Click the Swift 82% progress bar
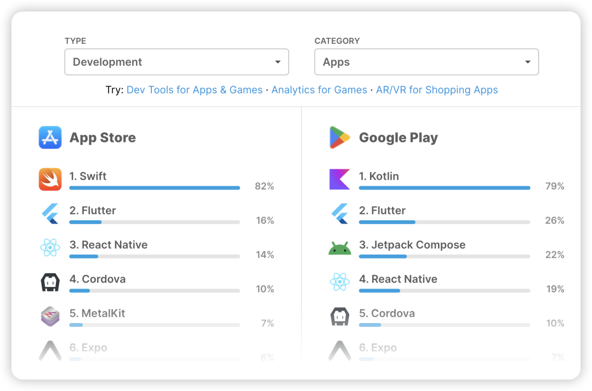592x391 pixels. 155,188
